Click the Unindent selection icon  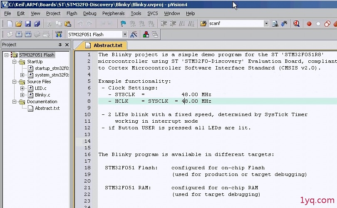click(173, 24)
